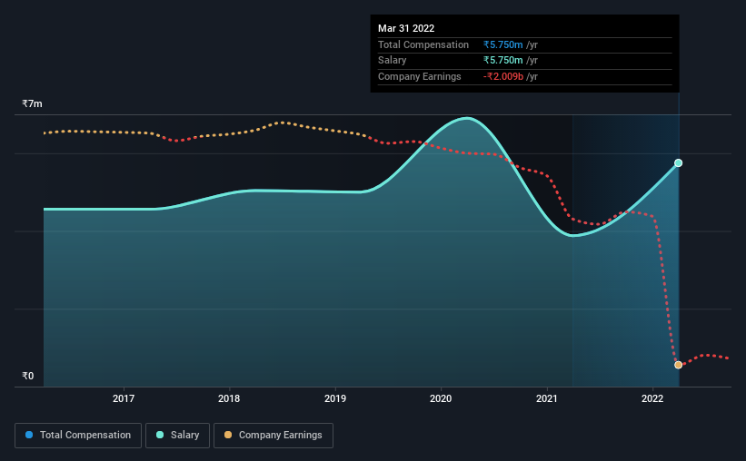Click the 2019 x-axis label
This screenshot has width=746, height=461.
click(335, 398)
